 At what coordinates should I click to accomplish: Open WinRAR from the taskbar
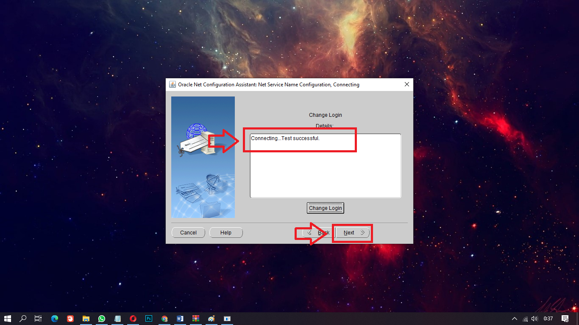[196, 319]
